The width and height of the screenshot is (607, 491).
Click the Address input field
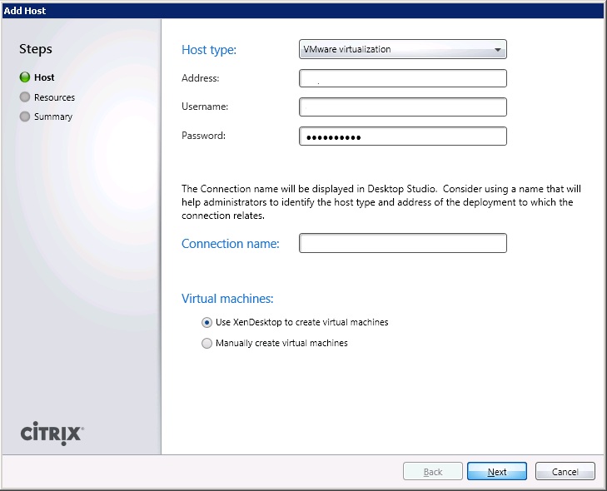point(403,78)
